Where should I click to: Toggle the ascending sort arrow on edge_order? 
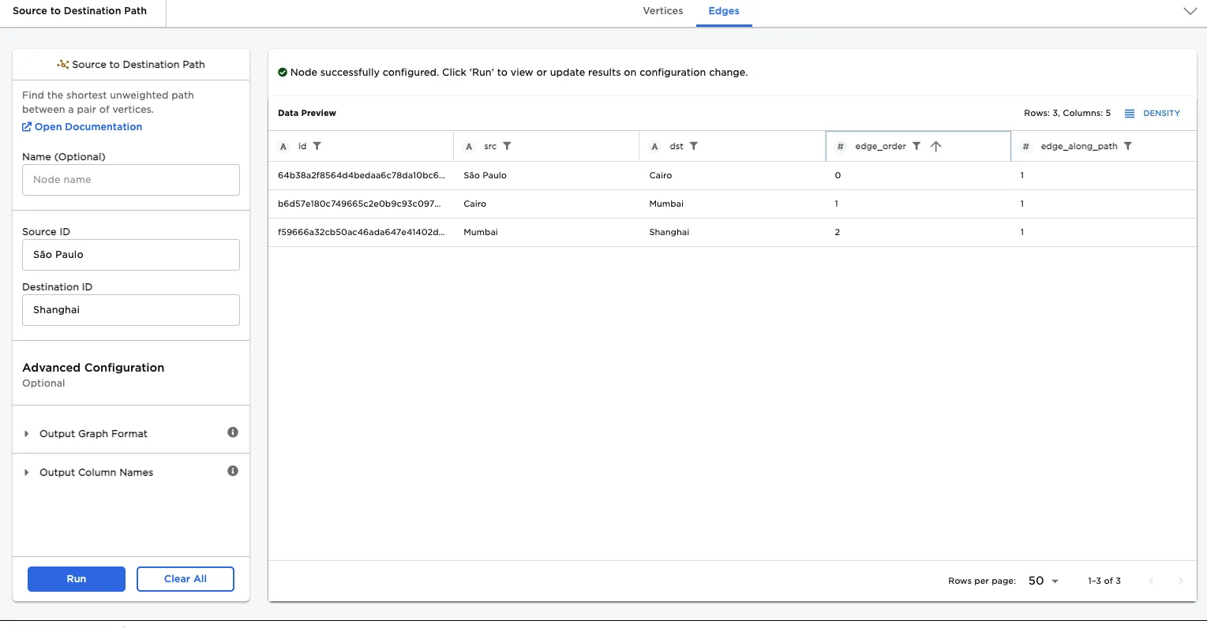point(935,146)
